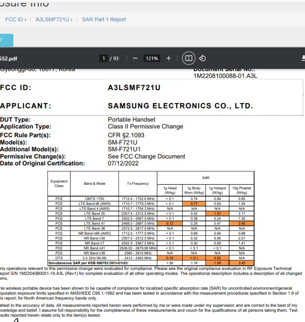Select the 121% zoom level field

(152, 58)
